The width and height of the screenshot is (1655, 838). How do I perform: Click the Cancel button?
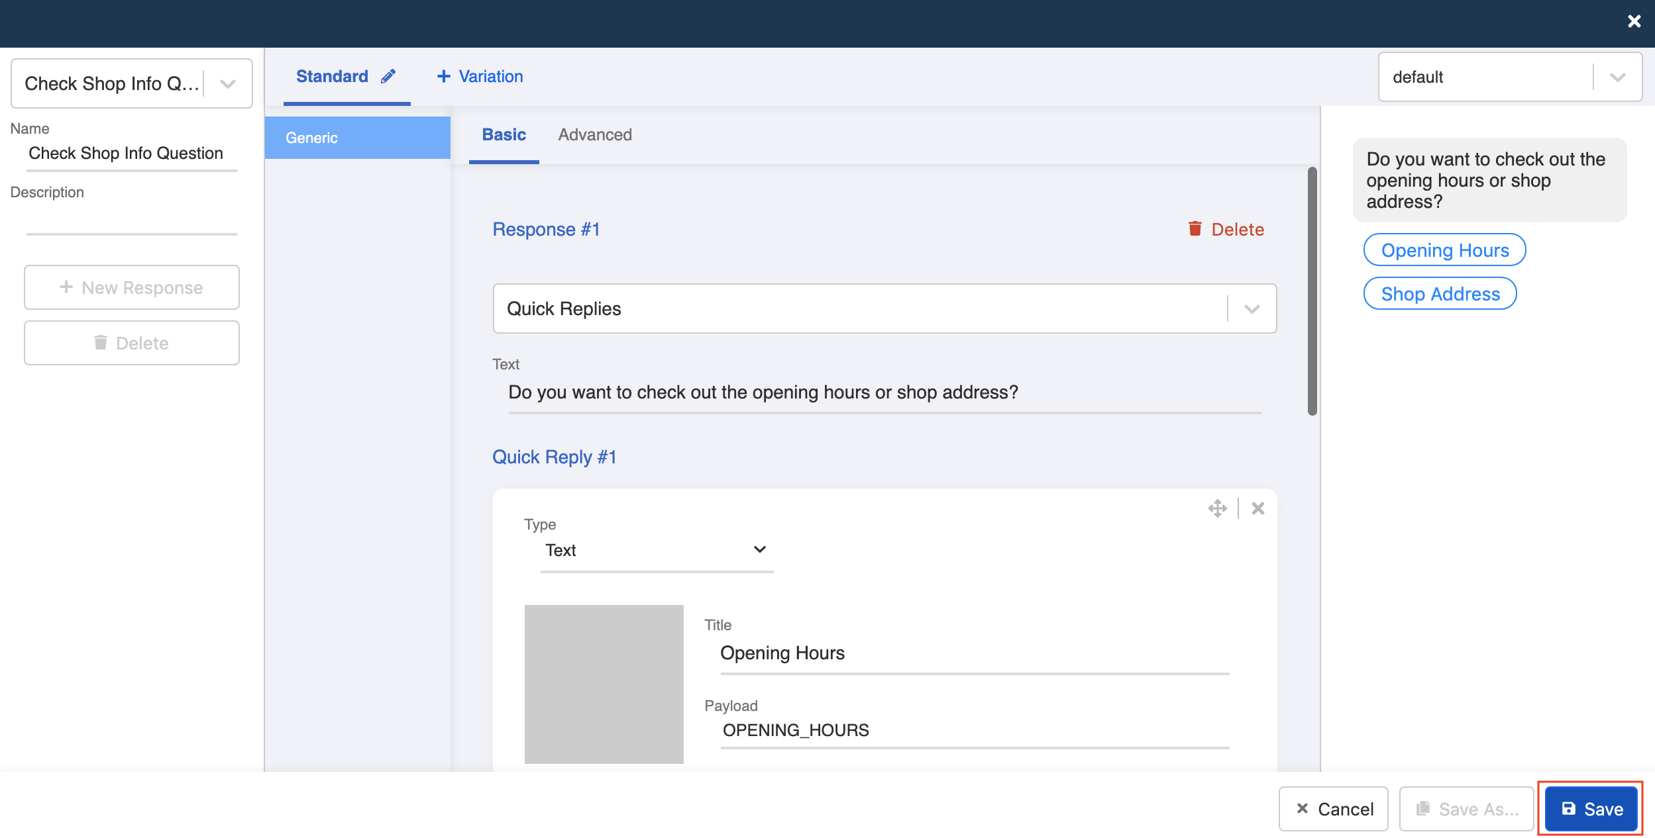tap(1333, 809)
